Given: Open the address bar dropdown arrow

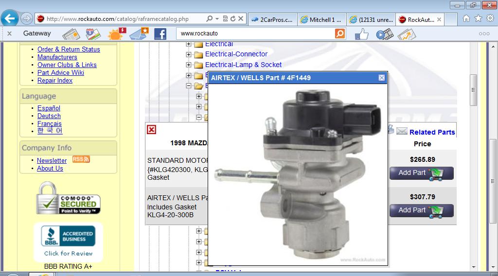Looking at the screenshot, I should [x=217, y=19].
